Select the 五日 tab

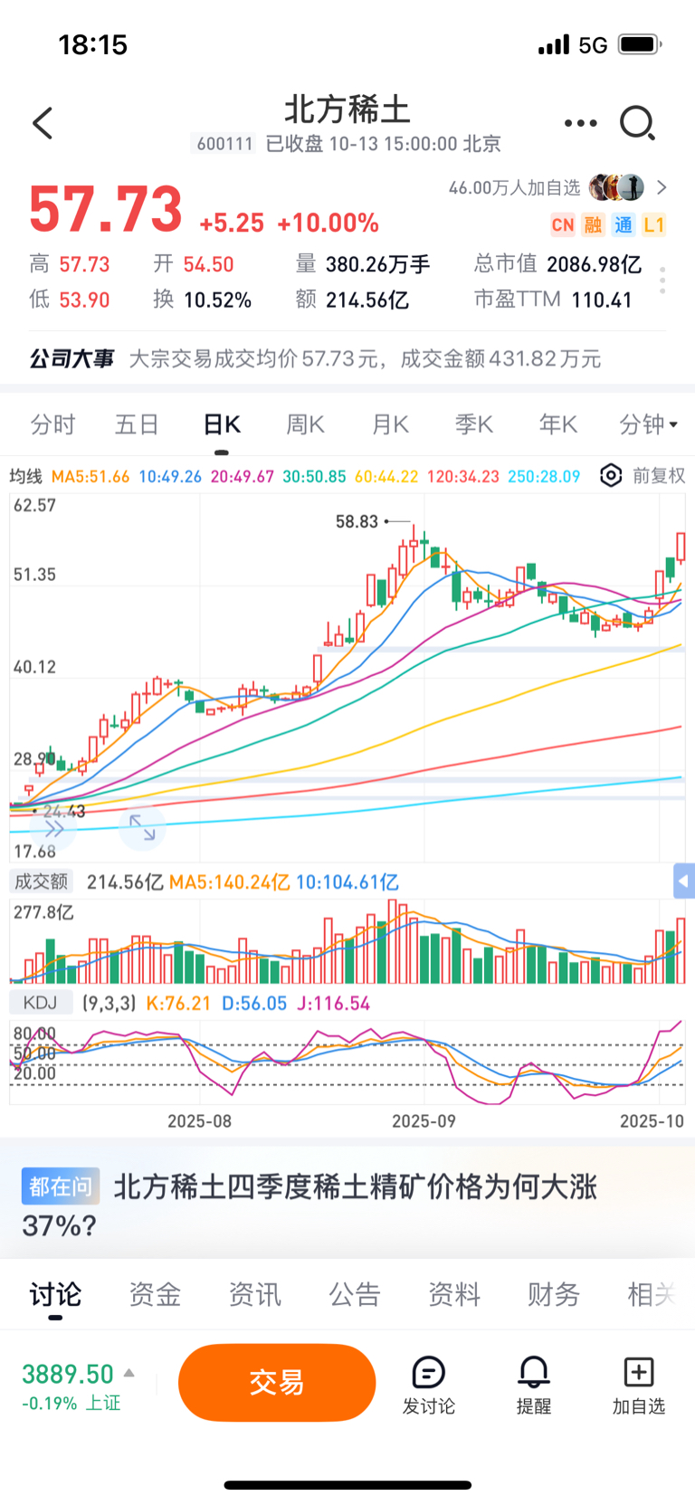(x=137, y=424)
